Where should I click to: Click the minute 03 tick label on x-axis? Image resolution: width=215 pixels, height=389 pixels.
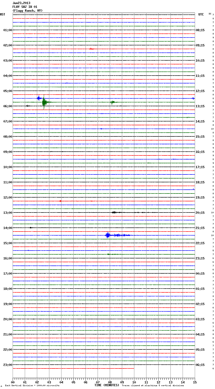[49, 382]
